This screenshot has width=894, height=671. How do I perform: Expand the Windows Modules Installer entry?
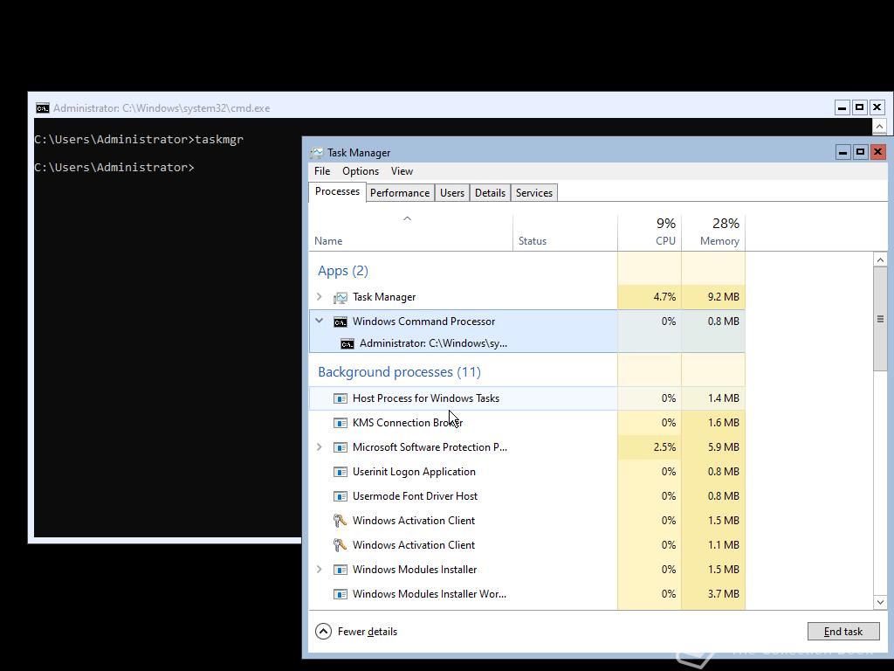point(320,569)
